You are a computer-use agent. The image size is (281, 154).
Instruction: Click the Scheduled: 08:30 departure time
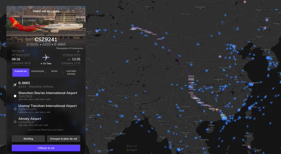[21, 63]
